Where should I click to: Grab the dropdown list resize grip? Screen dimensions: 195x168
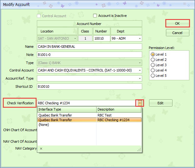[x=139, y=150]
